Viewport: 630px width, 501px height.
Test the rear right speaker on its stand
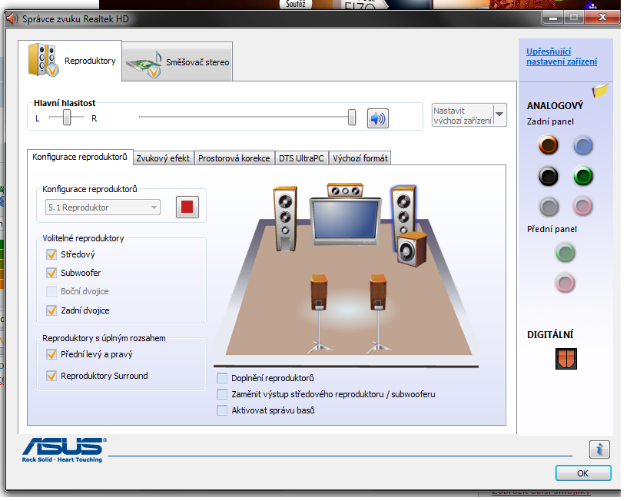click(x=378, y=314)
